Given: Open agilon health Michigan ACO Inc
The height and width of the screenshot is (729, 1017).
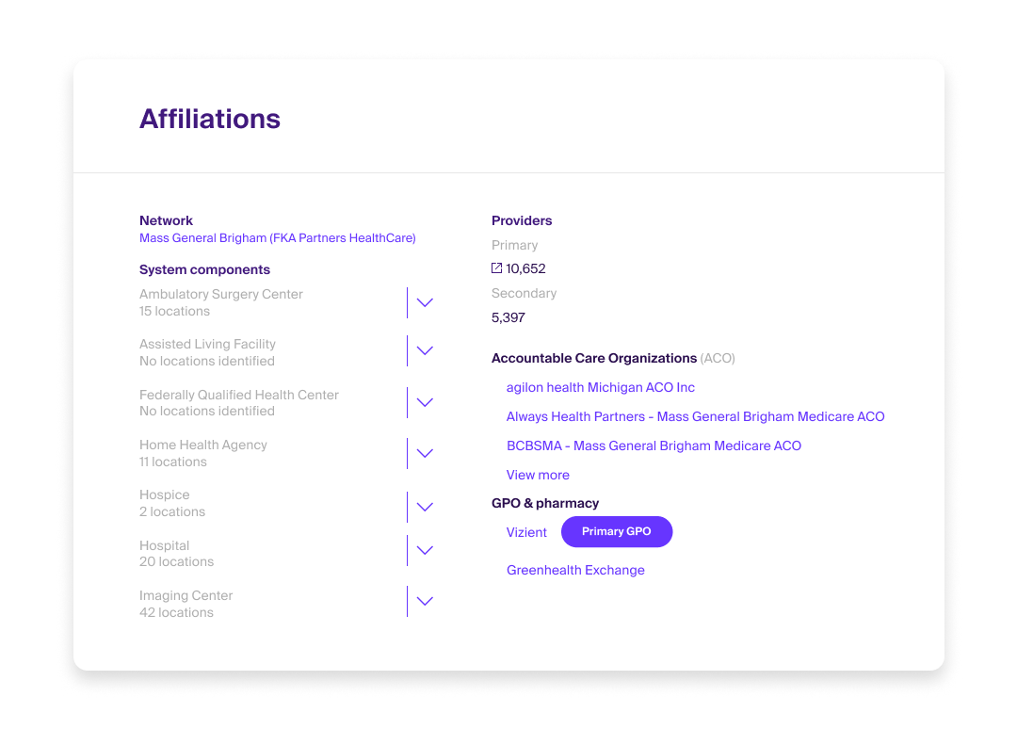Looking at the screenshot, I should click(600, 387).
